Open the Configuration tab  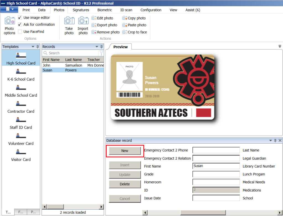pos(151,10)
